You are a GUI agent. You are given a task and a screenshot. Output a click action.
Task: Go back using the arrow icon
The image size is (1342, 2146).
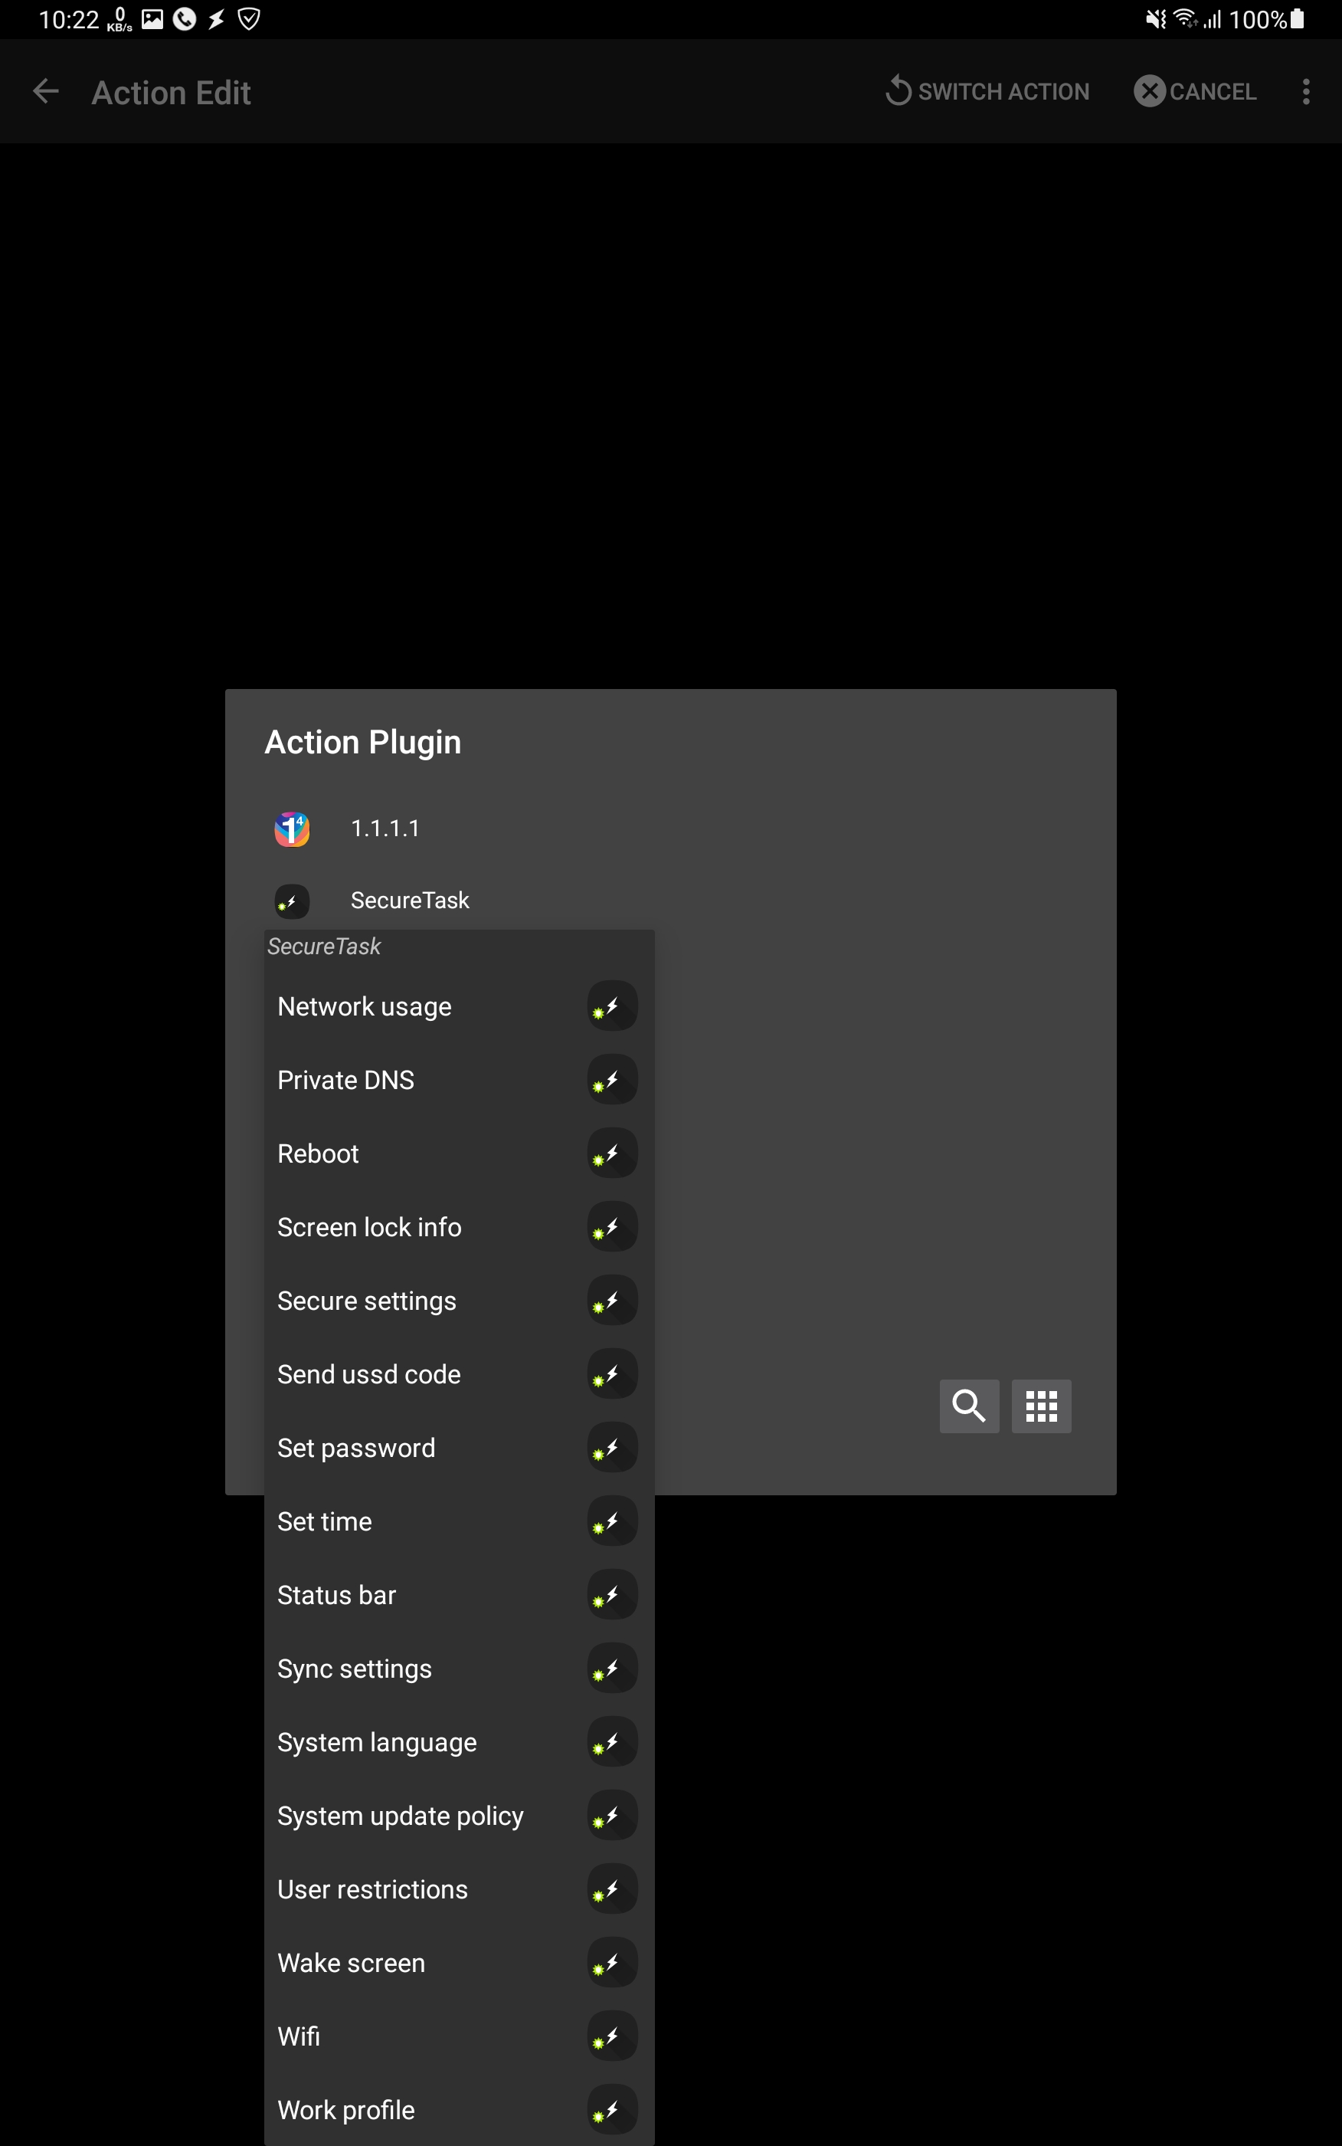coord(45,91)
